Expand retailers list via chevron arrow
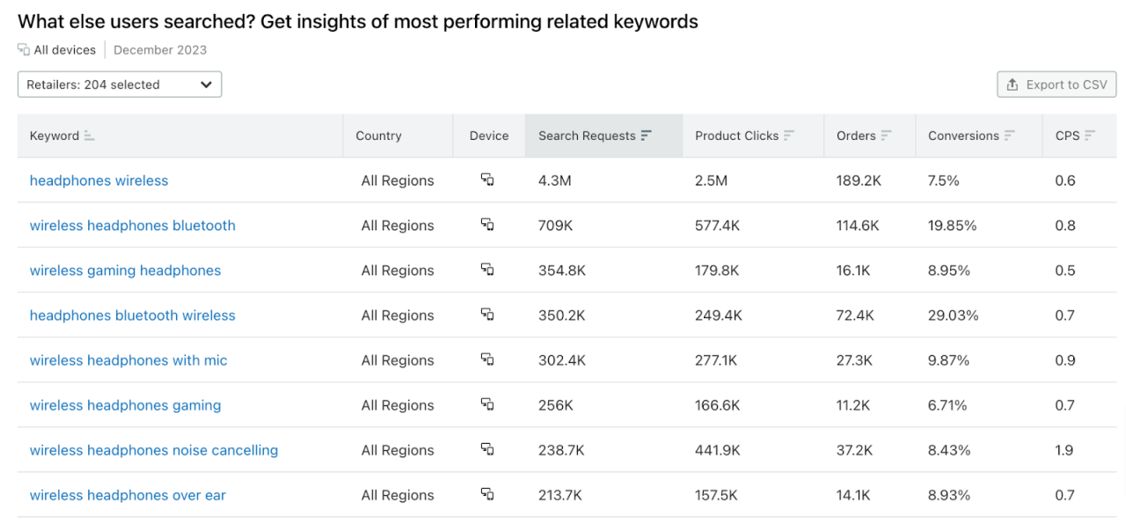Viewport: 1126px width, 524px height. [x=206, y=84]
